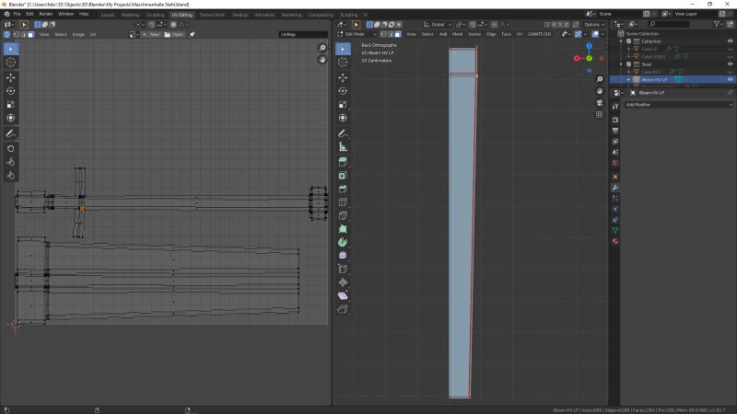Toggle visibility of Steel collection in outliner

point(730,64)
